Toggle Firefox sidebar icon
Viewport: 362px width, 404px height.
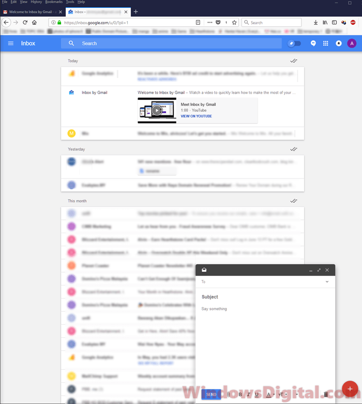334,22
